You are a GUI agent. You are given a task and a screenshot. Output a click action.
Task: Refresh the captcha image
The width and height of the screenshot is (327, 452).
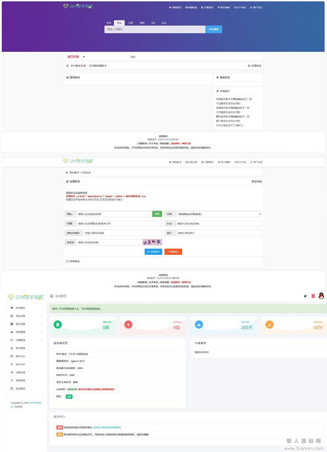(152, 242)
